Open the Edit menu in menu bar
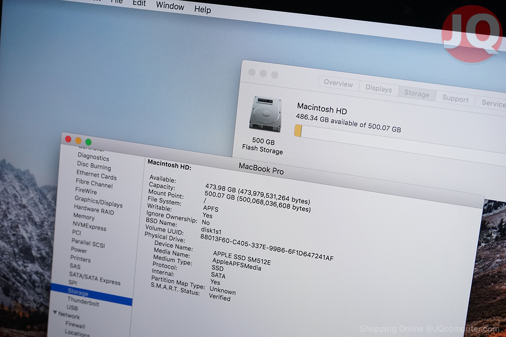 pyautogui.click(x=139, y=3)
